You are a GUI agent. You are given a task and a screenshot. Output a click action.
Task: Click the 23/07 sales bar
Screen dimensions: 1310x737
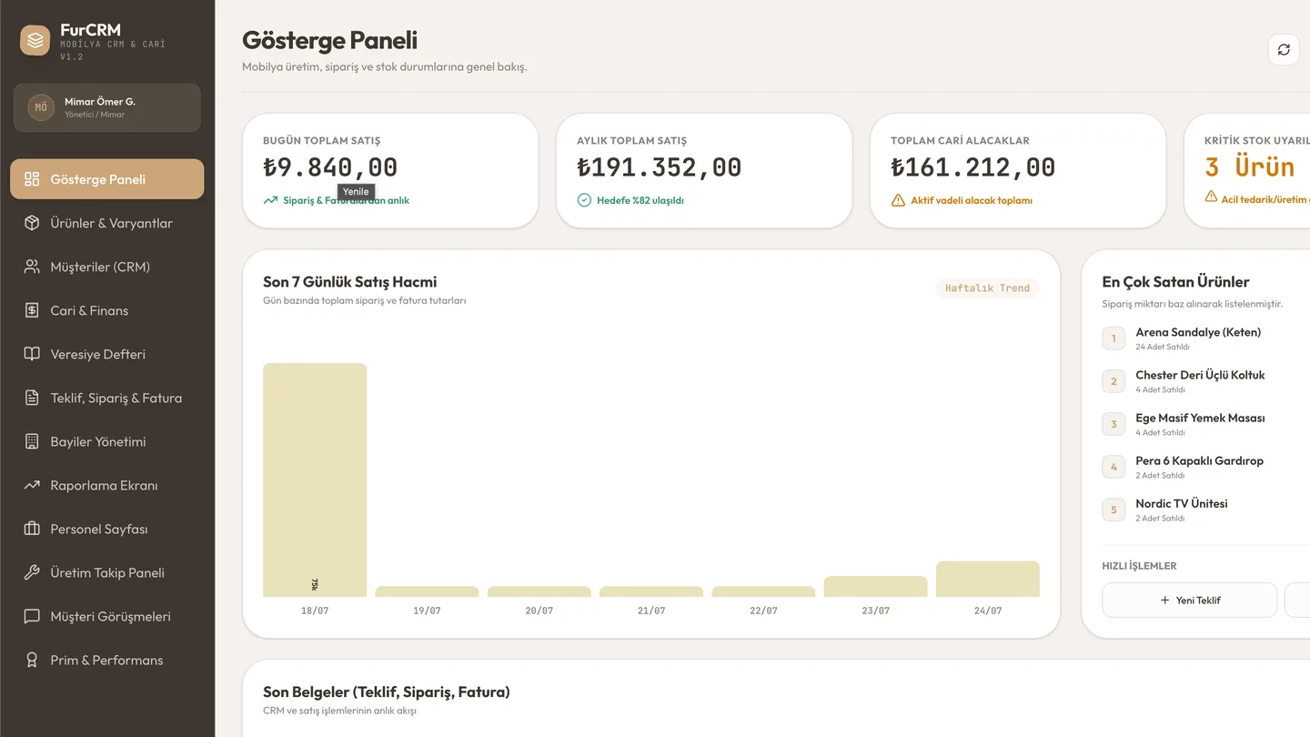coord(876,587)
